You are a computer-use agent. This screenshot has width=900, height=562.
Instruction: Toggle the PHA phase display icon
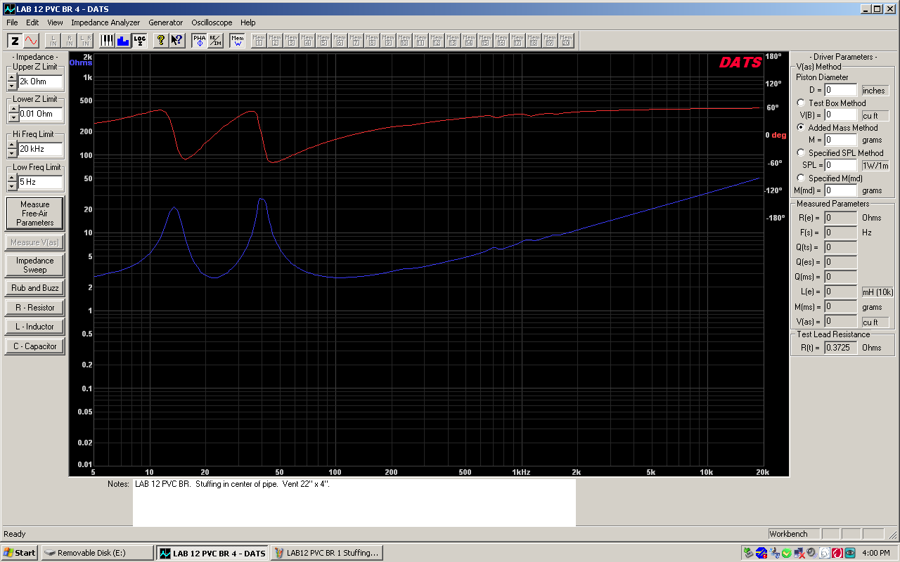point(199,41)
